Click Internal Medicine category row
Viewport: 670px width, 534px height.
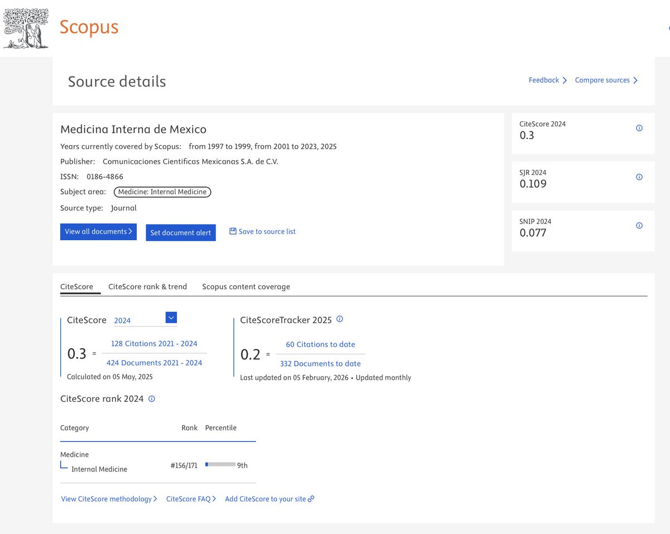coord(99,469)
